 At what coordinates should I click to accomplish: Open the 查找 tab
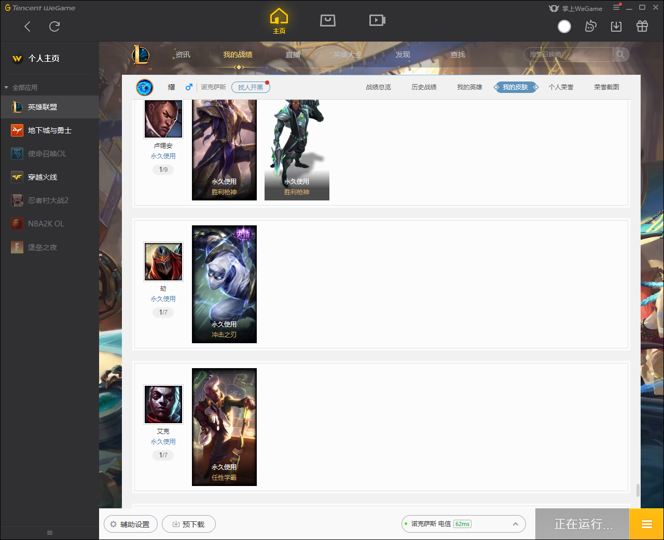coord(458,55)
